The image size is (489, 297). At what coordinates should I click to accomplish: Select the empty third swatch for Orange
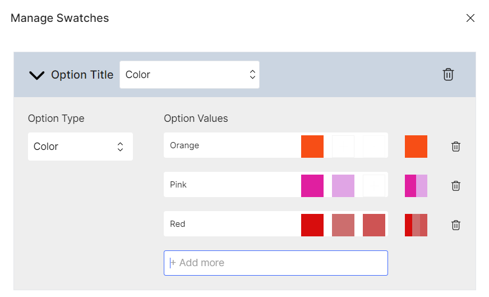pos(374,147)
